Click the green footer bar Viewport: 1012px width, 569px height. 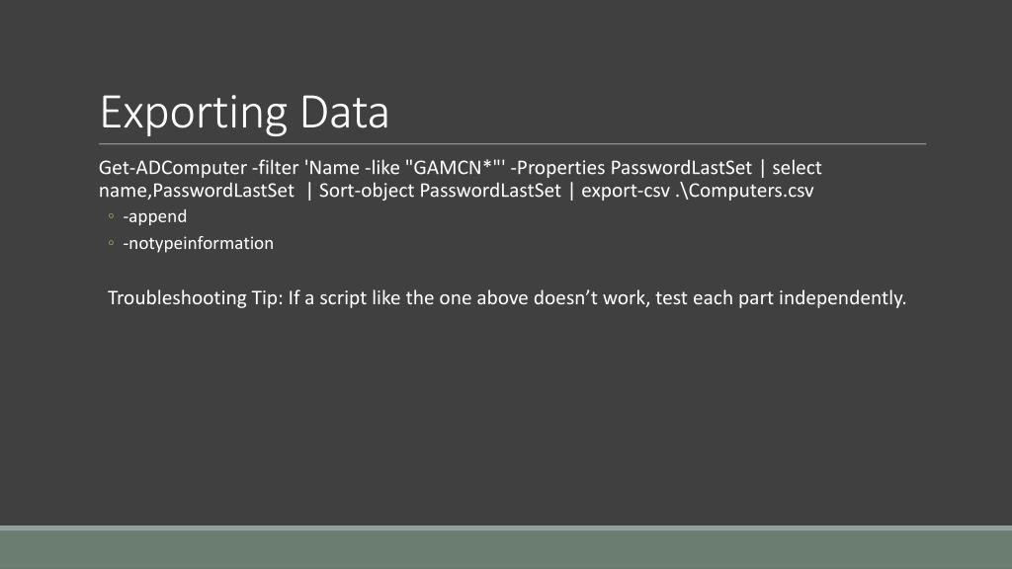(x=506, y=549)
